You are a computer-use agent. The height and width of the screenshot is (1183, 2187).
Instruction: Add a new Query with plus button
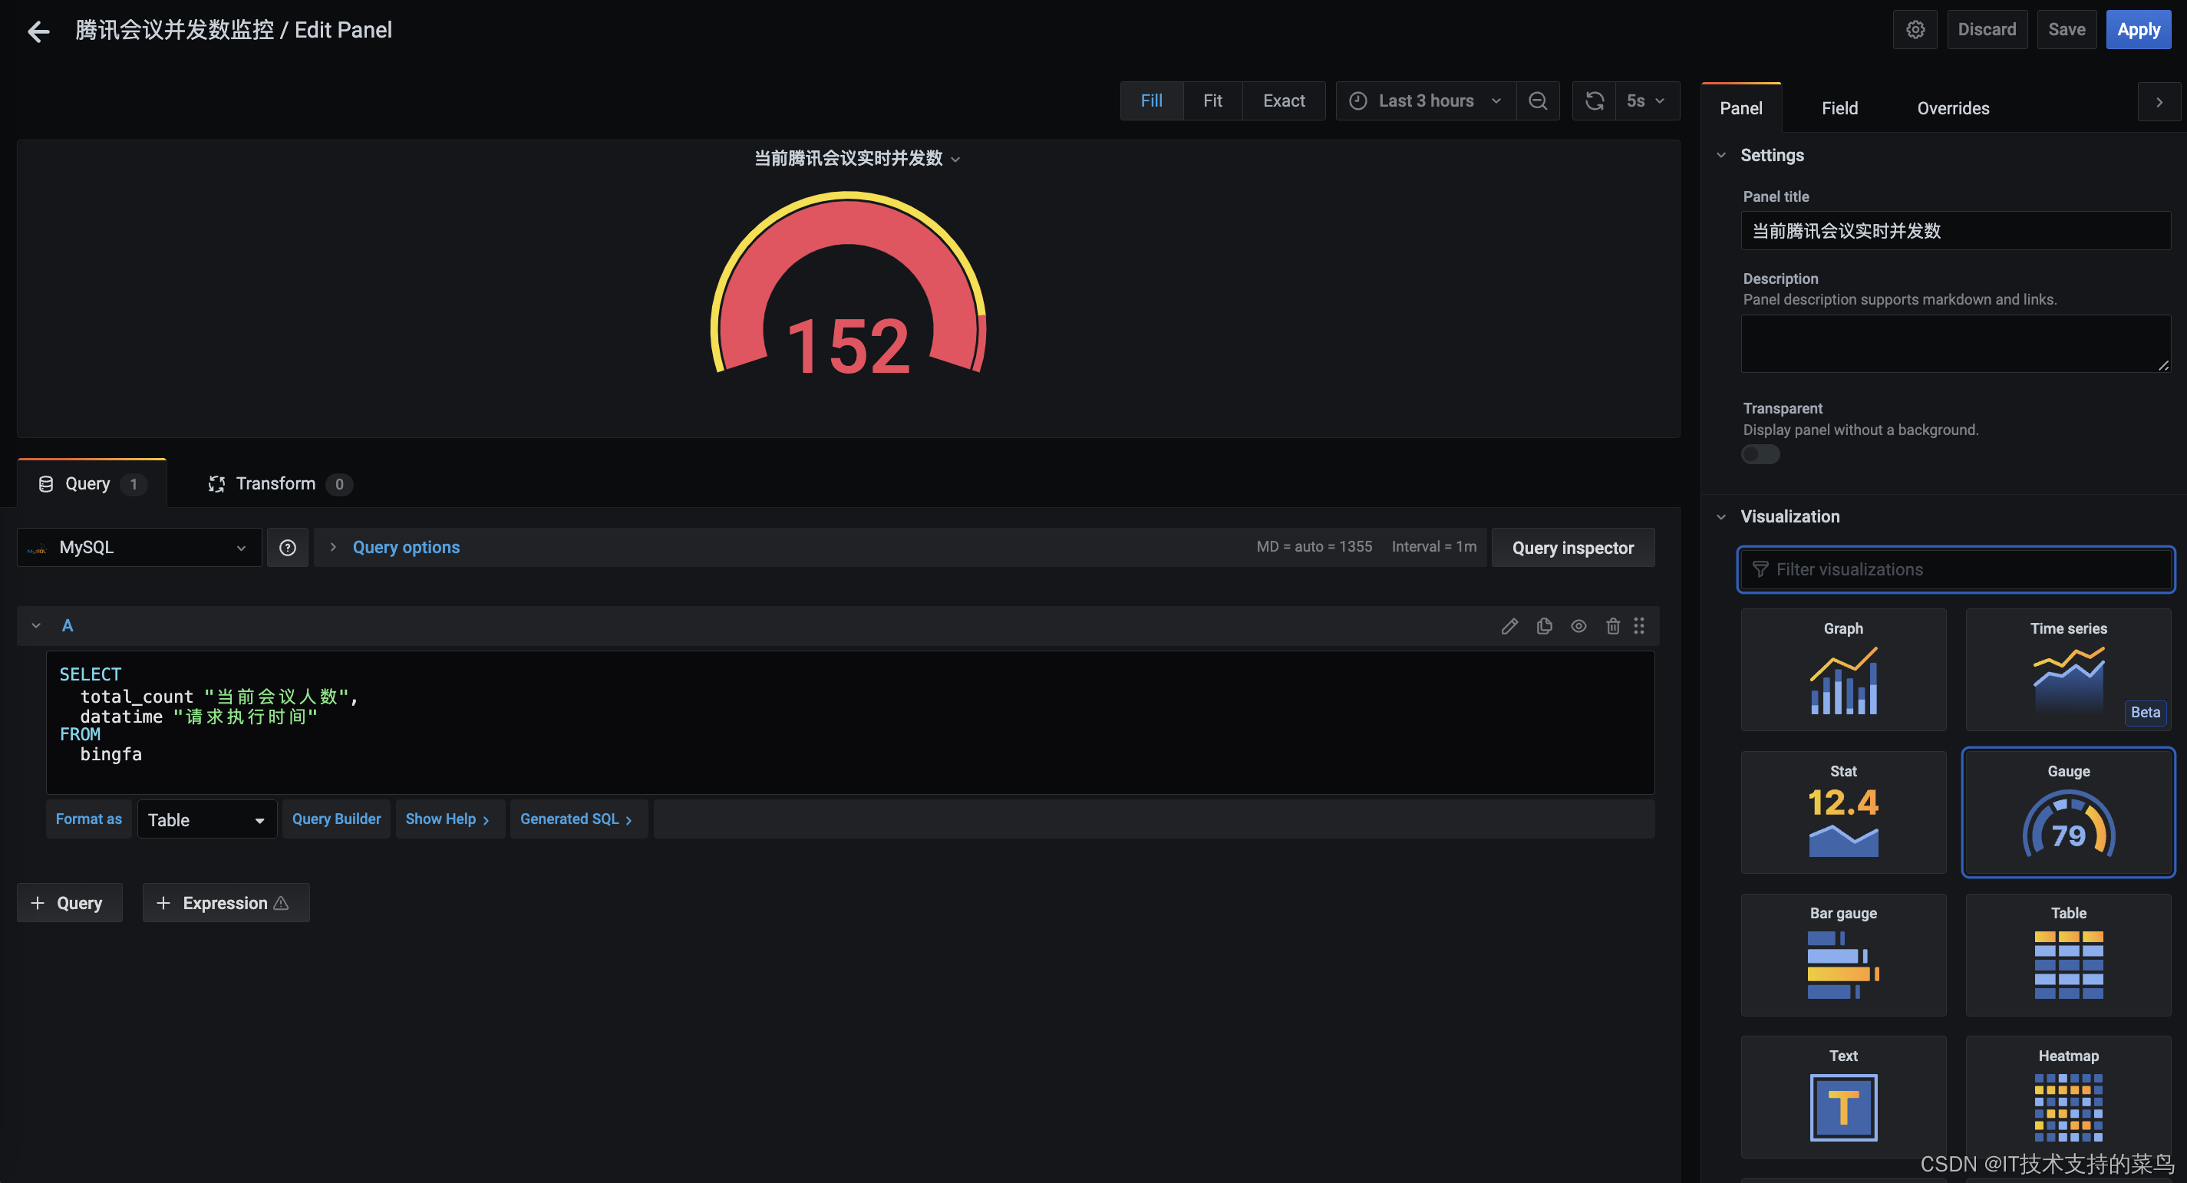click(69, 903)
